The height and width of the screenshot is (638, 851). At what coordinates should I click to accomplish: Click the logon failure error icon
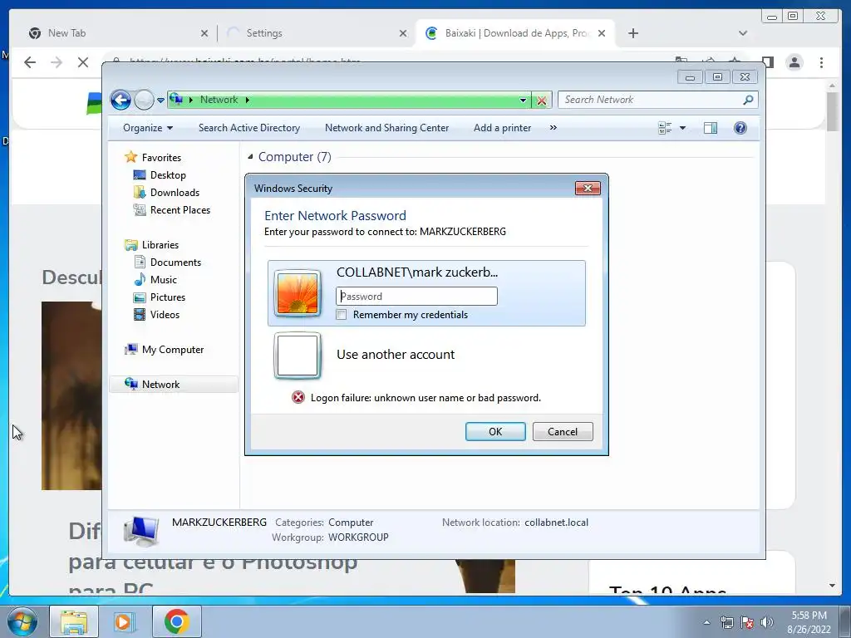[x=298, y=398]
